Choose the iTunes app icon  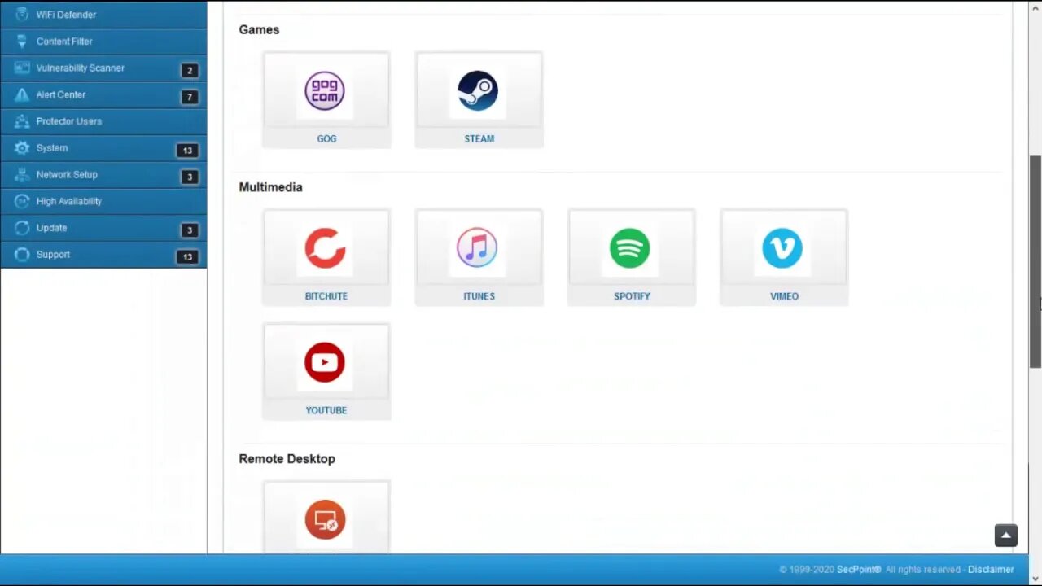478,248
